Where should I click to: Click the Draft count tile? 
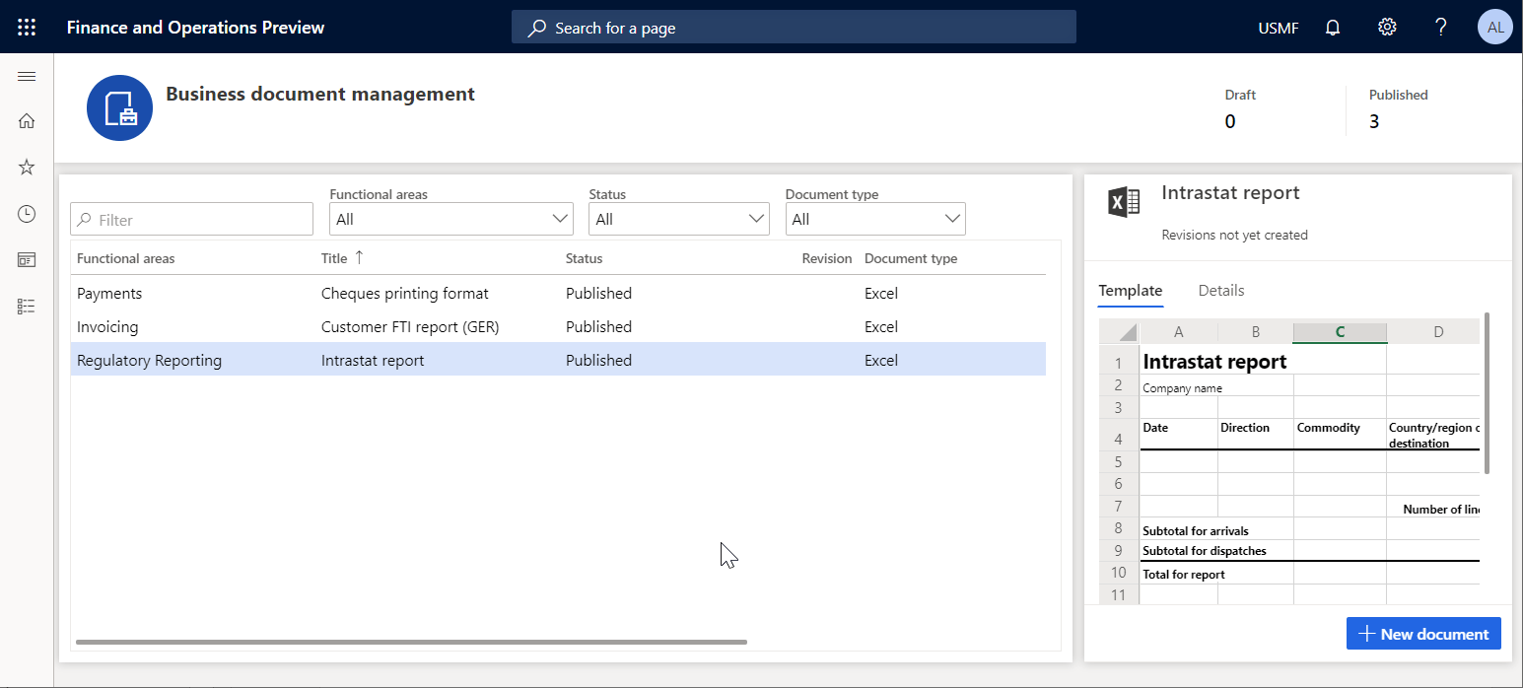coord(1242,109)
